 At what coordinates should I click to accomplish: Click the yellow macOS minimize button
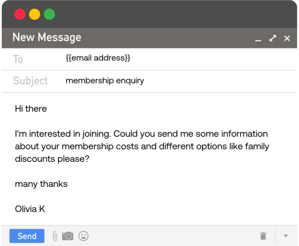[35, 14]
